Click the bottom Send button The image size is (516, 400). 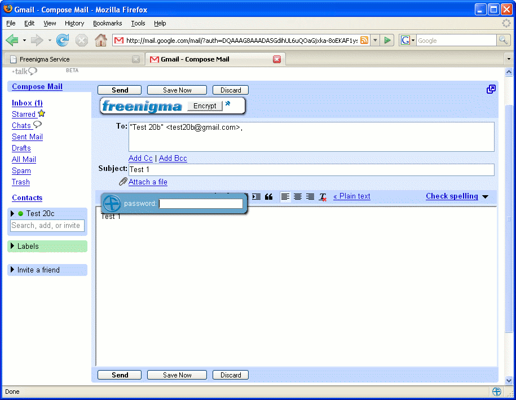tap(120, 375)
